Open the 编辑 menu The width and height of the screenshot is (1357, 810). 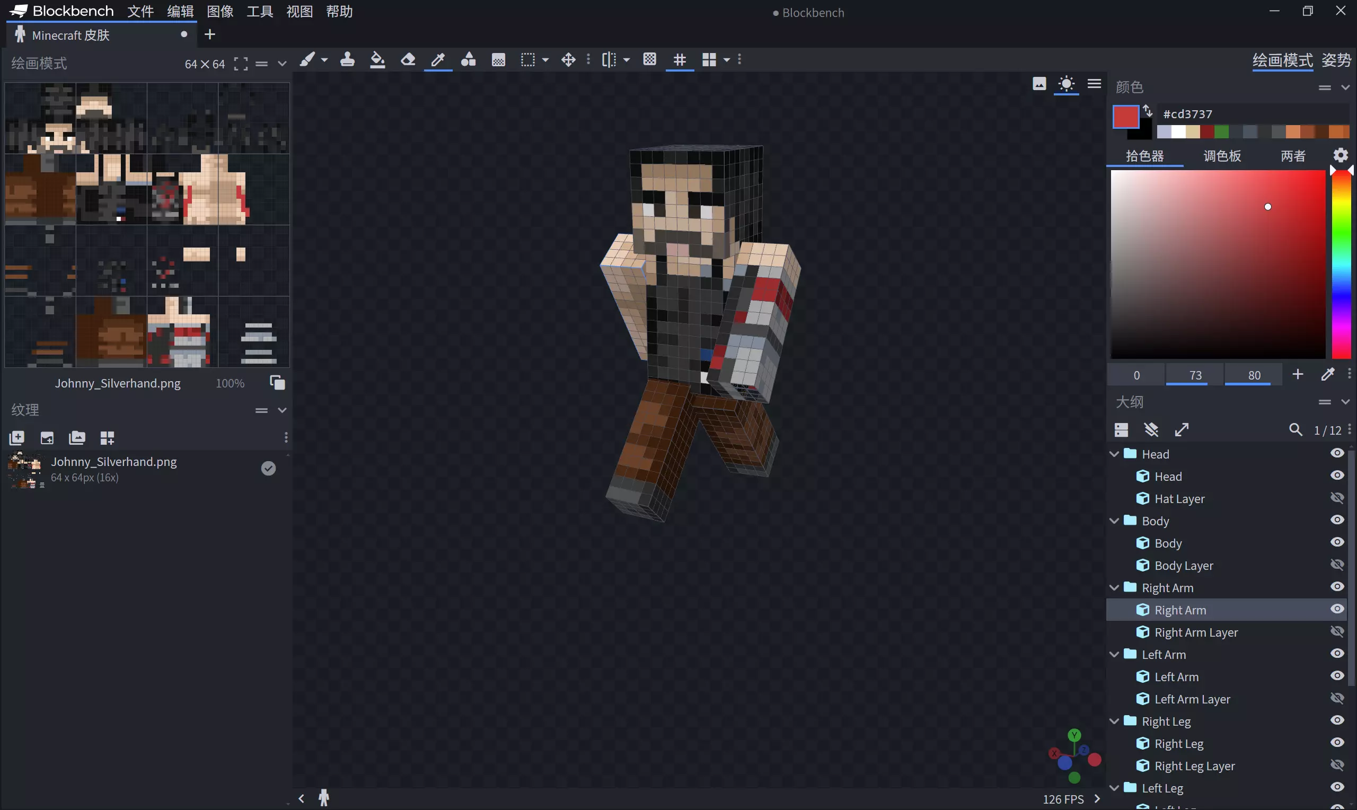point(181,12)
